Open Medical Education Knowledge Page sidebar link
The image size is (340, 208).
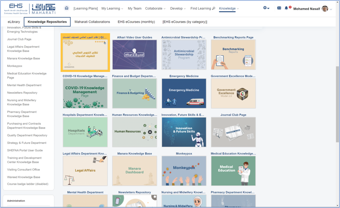[x=27, y=75]
